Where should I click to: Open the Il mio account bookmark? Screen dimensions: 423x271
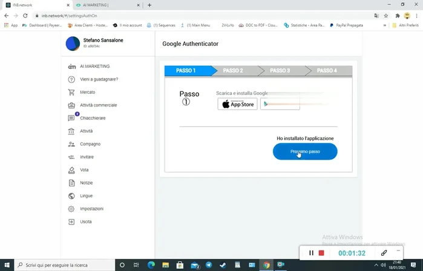[127, 25]
